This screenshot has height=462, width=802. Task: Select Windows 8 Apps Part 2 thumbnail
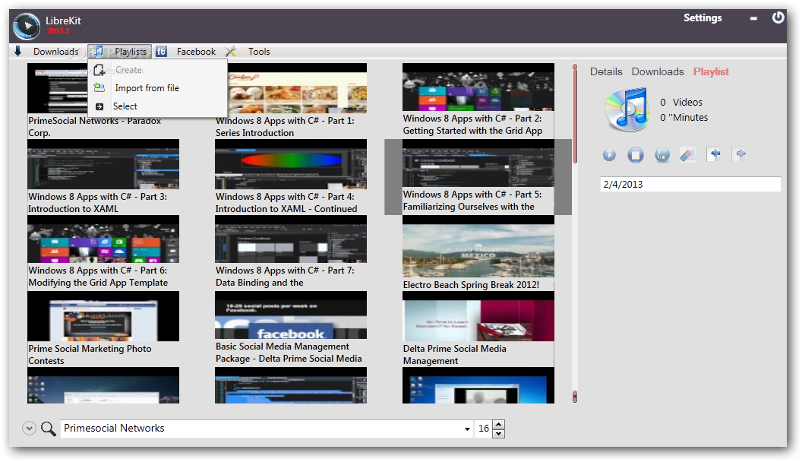click(x=478, y=87)
